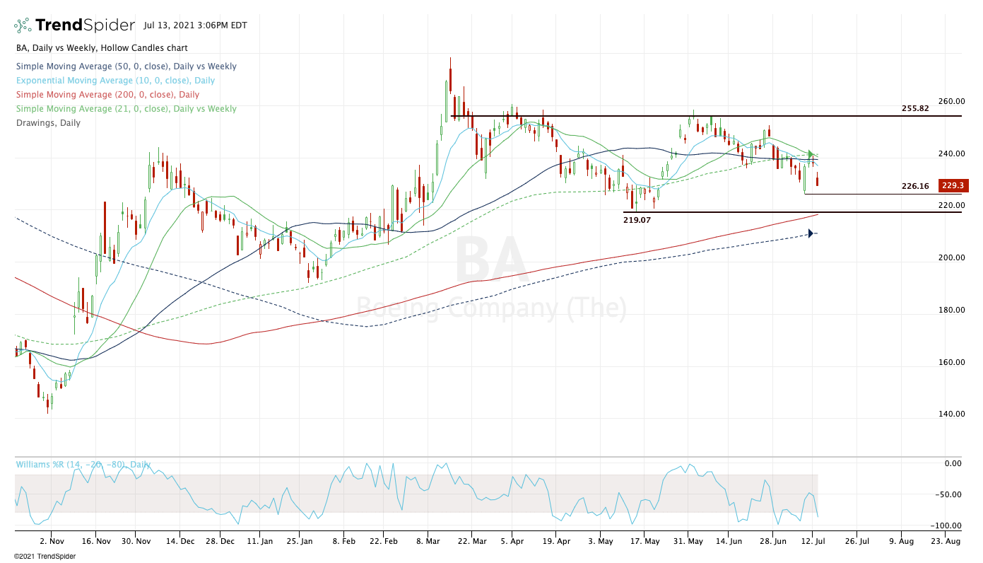Click the BA, Daily vs Weekly chart title

click(100, 48)
